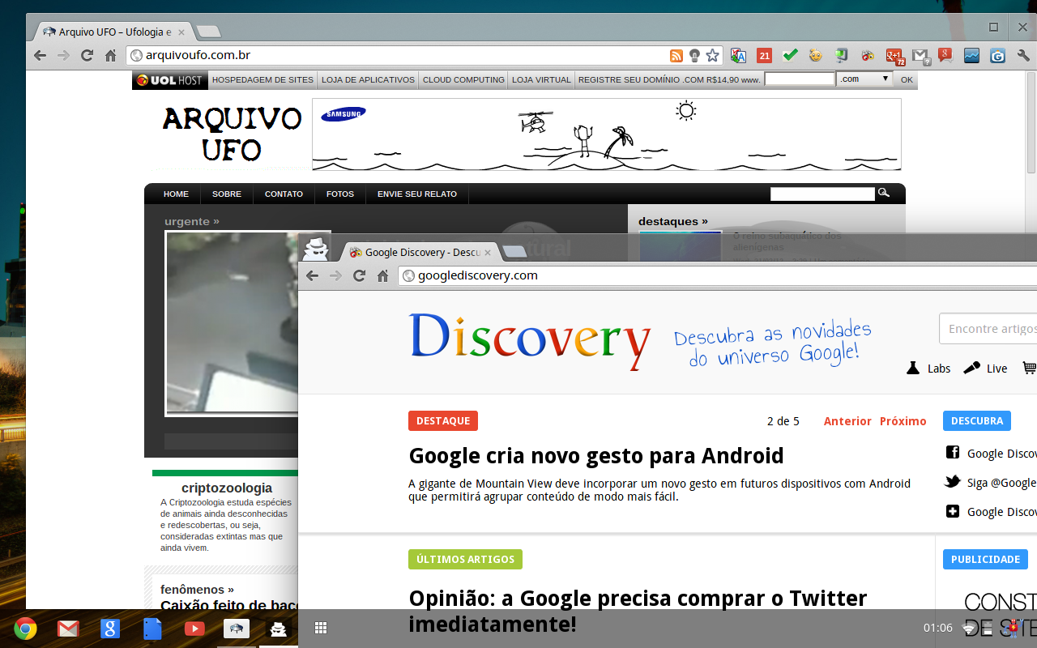Reload the Google Discovery page

click(359, 276)
